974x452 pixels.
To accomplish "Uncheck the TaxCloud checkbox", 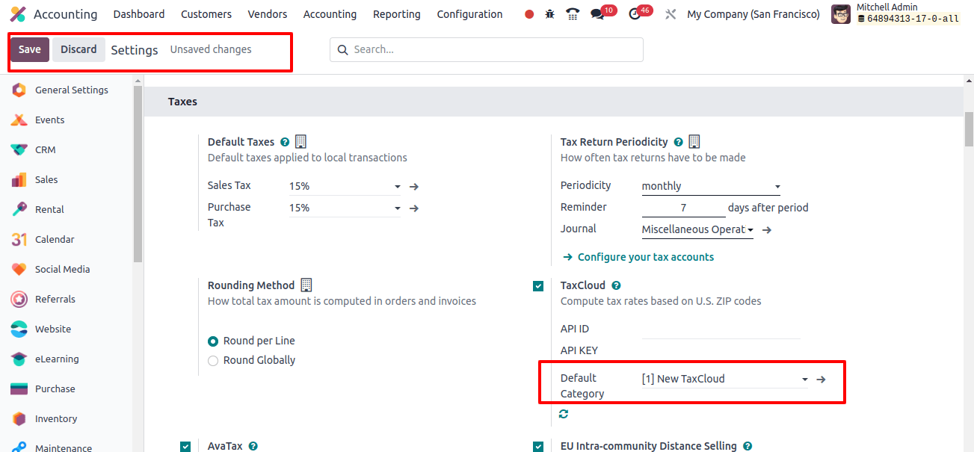I will [x=538, y=286].
